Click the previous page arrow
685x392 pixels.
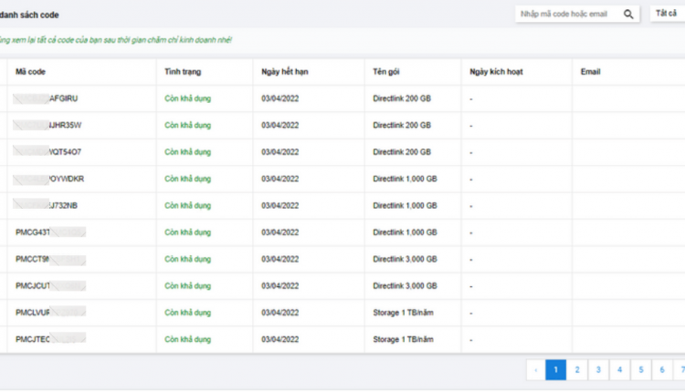point(536,370)
